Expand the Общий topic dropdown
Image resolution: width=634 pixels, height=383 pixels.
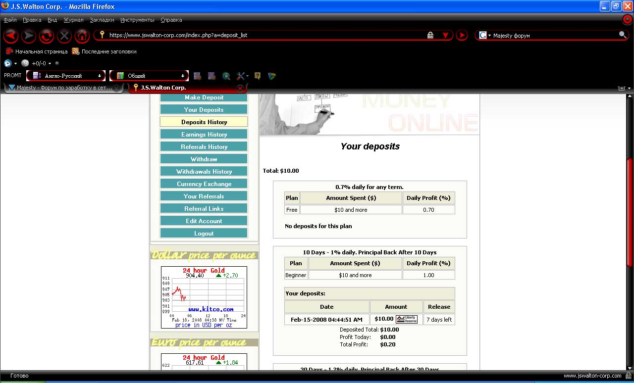pos(149,76)
